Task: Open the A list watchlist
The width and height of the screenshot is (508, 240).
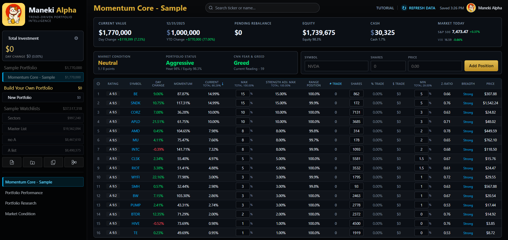Action: [x=43, y=150]
